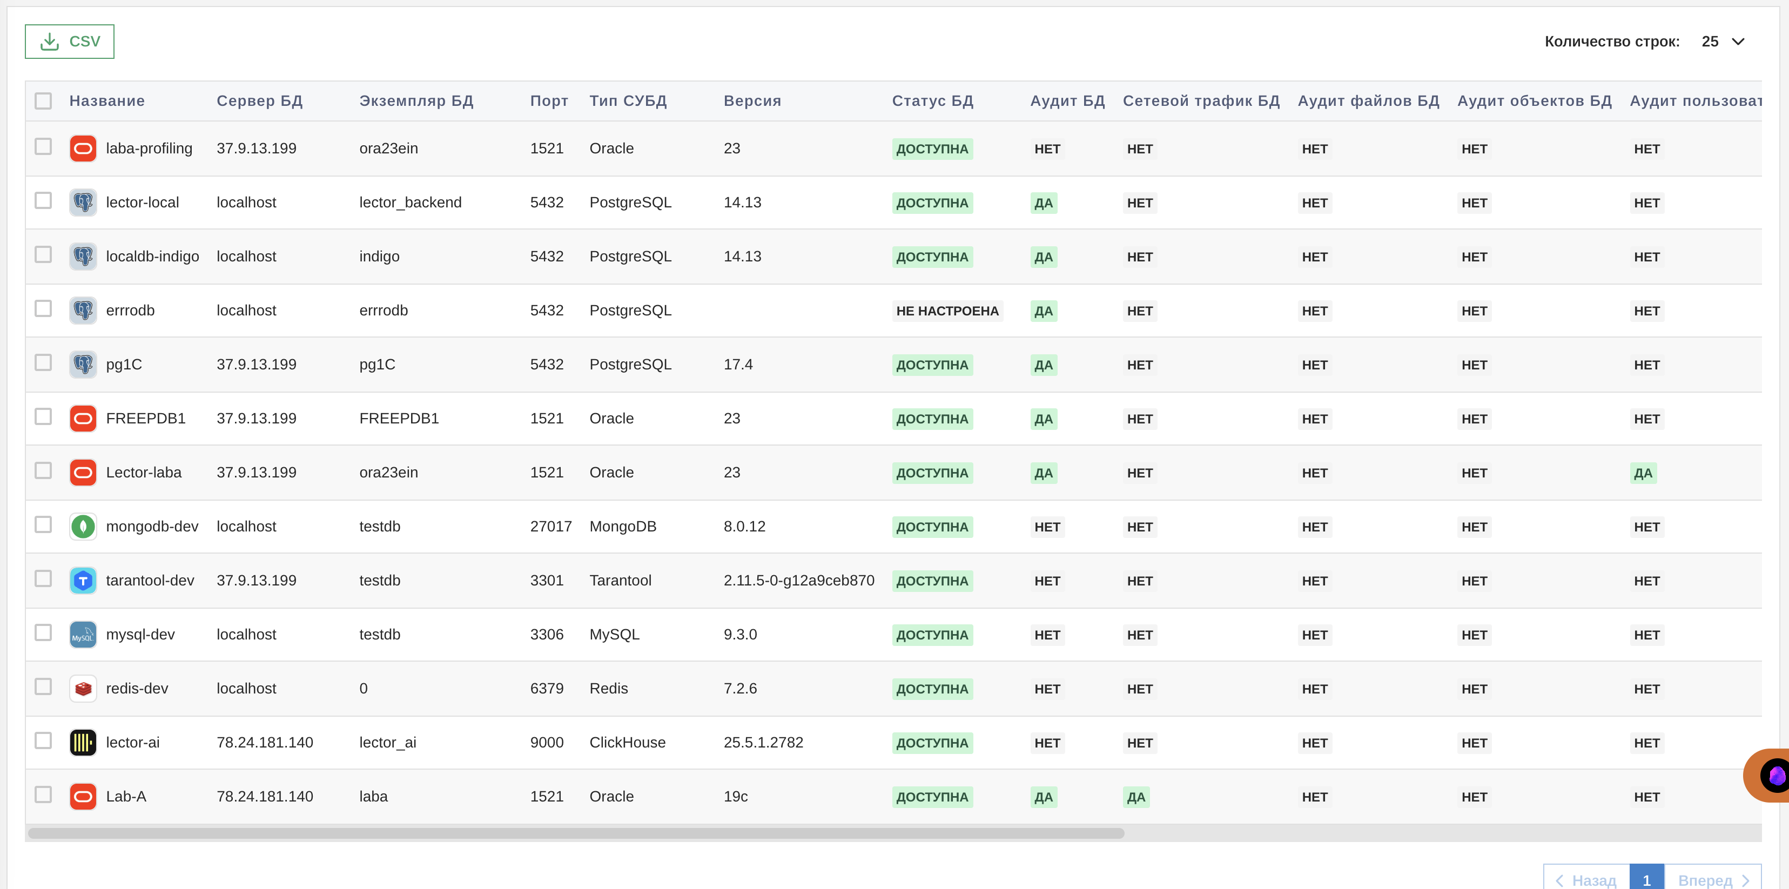Click the horizontal table scrollbar thumb

coord(575,833)
